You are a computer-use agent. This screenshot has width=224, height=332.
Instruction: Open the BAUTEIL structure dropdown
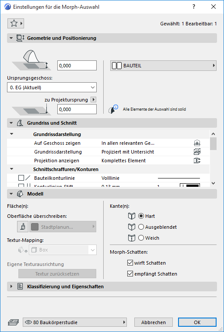[164, 66]
